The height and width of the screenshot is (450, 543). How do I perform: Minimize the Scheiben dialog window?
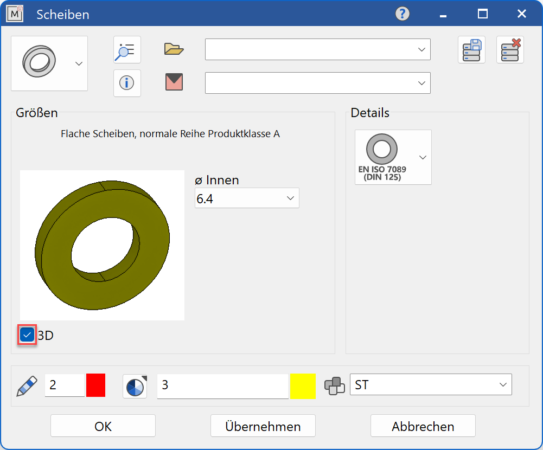(x=443, y=16)
